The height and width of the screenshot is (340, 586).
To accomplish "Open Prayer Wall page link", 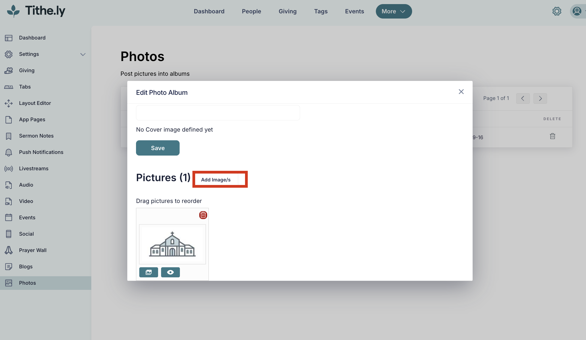I will pos(33,250).
